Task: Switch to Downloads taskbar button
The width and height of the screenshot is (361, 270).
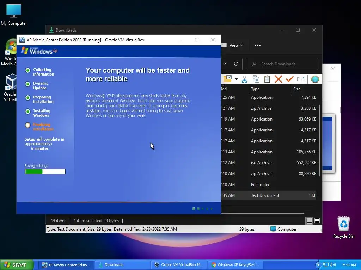Action: [x=122, y=265]
